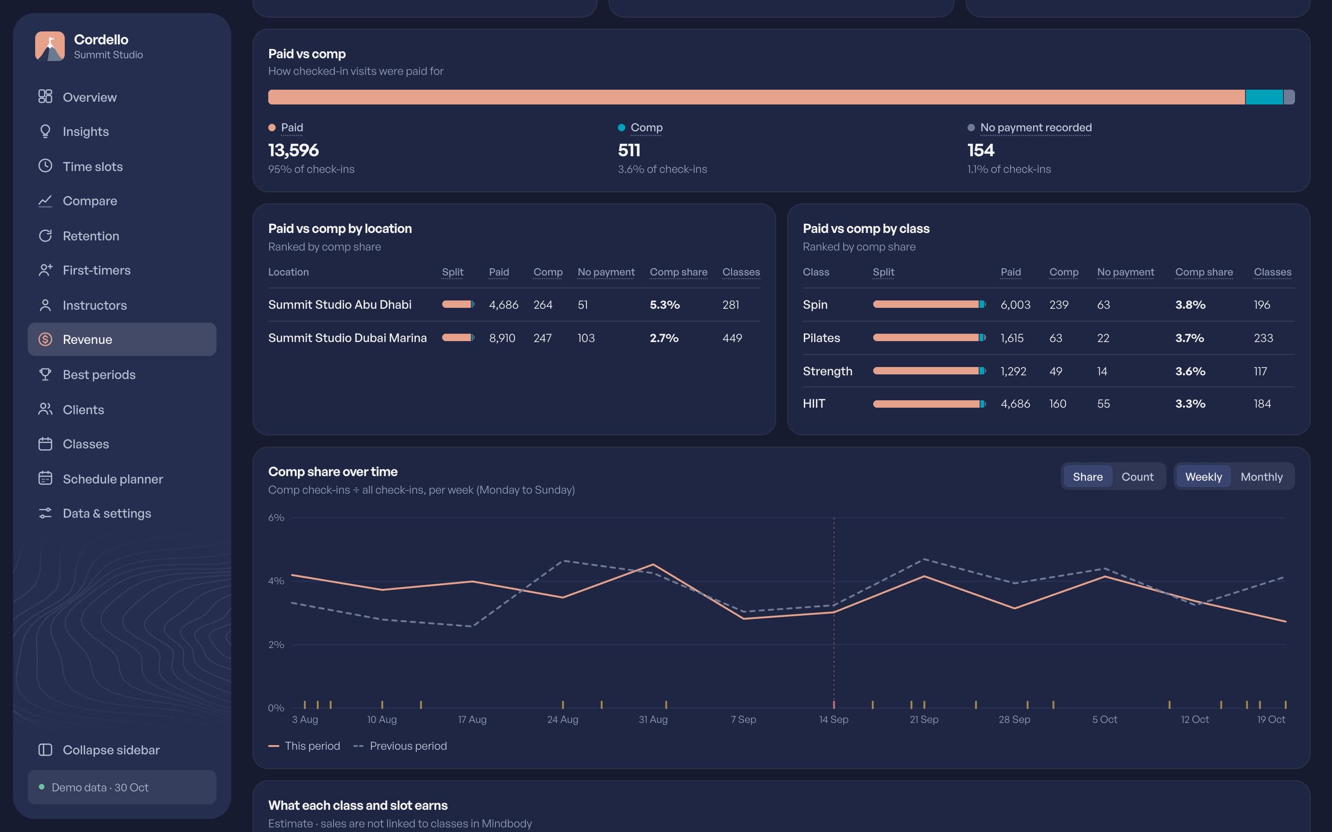
Task: Select Weekly chart granularity
Action: (x=1203, y=477)
